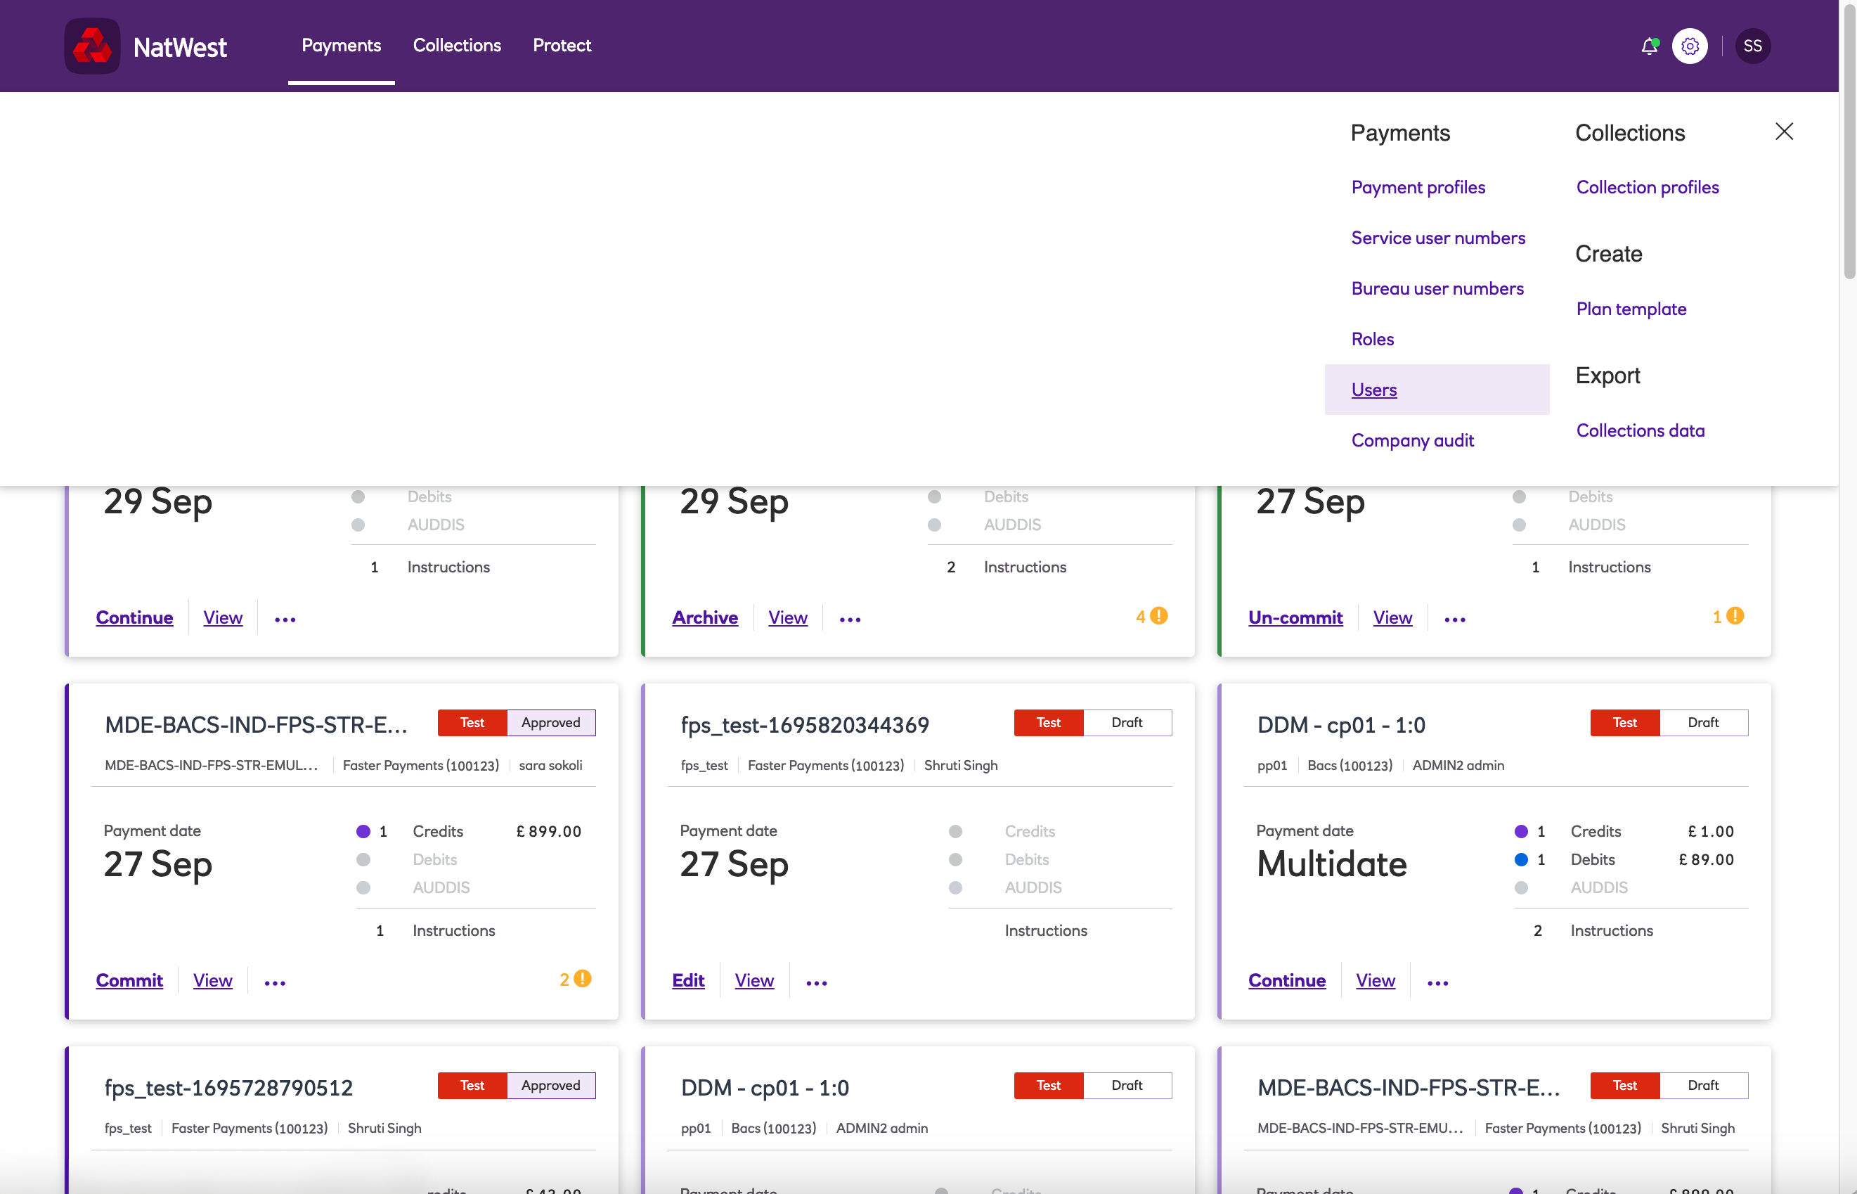Click the warning icon on the Un-commit card
Viewport: 1857px width, 1194px height.
(x=1735, y=615)
